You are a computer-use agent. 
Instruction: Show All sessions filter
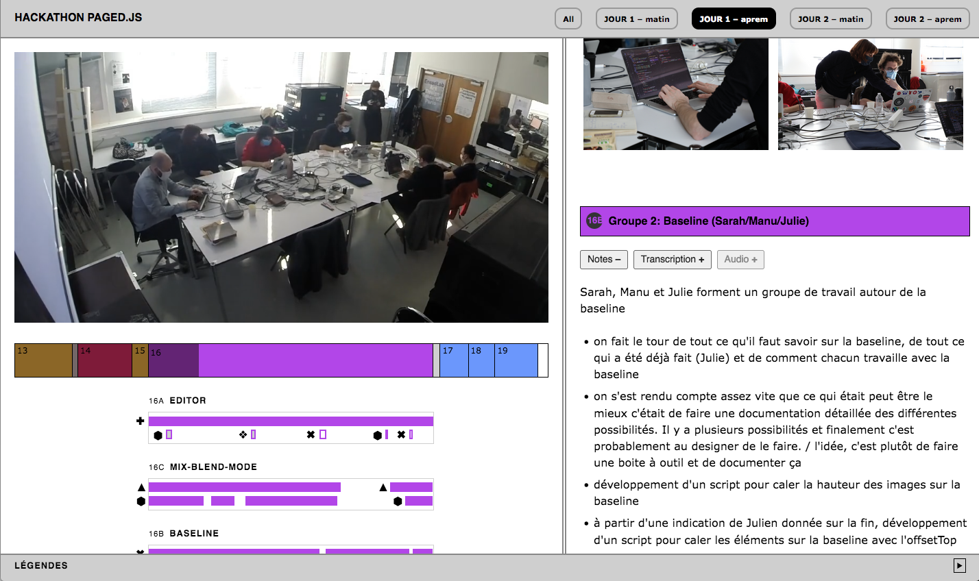(568, 18)
